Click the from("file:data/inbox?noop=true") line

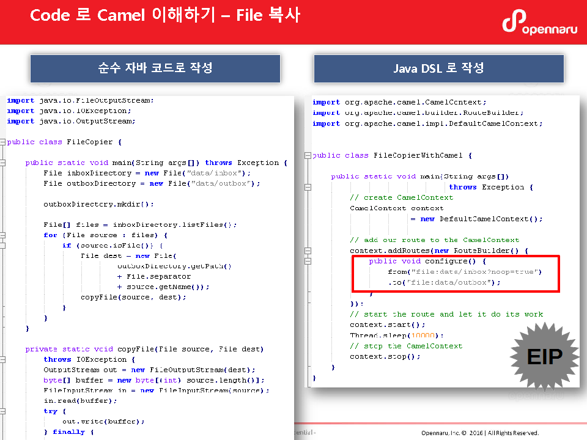465,271
